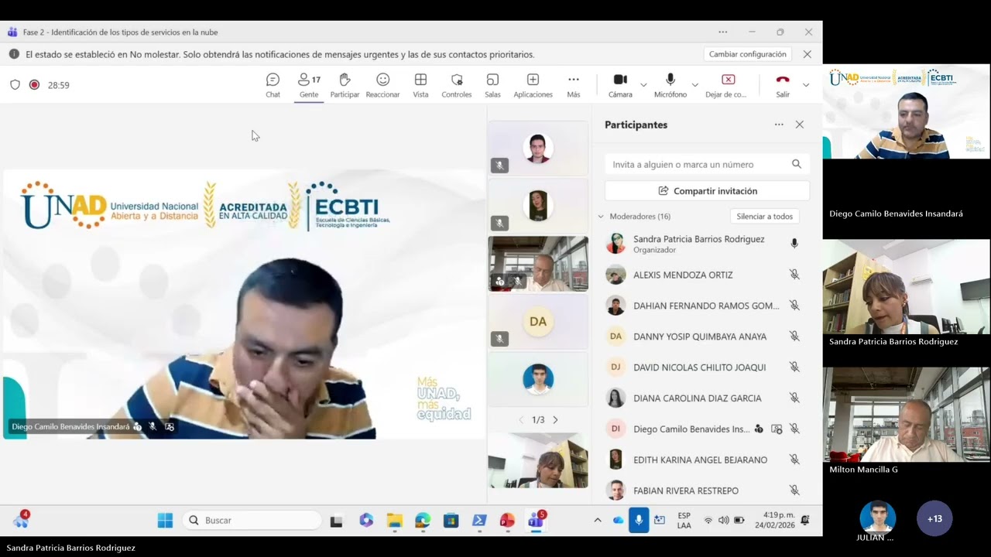
Task: Stop sharing with Dejar de compartir button
Action: (x=726, y=85)
